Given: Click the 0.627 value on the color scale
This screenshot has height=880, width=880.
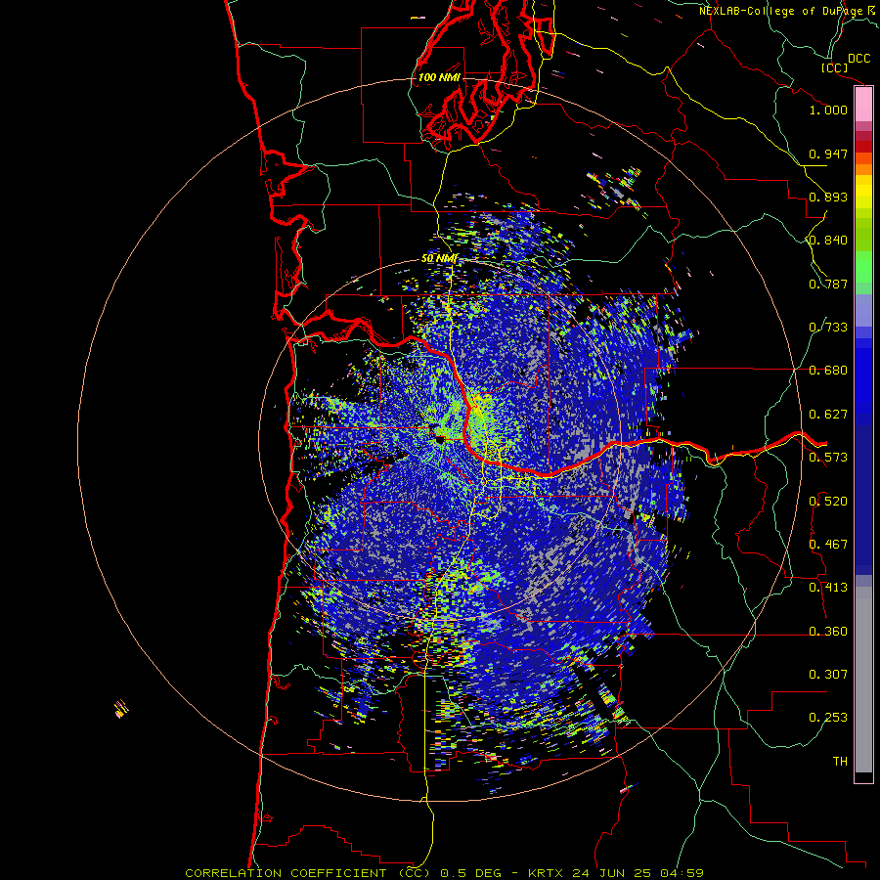Looking at the screenshot, I should pos(828,415).
